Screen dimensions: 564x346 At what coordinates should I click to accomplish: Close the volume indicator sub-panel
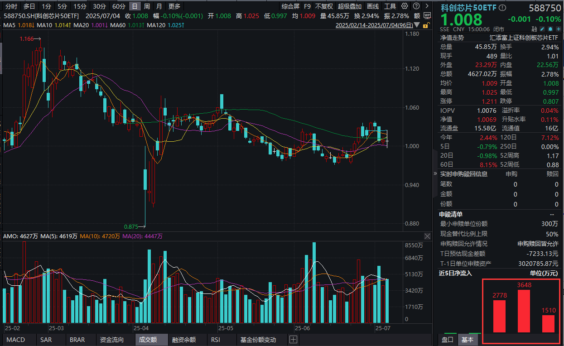click(x=427, y=236)
